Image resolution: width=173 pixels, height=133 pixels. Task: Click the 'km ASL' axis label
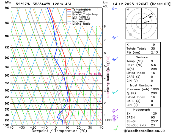(x=106, y=4)
